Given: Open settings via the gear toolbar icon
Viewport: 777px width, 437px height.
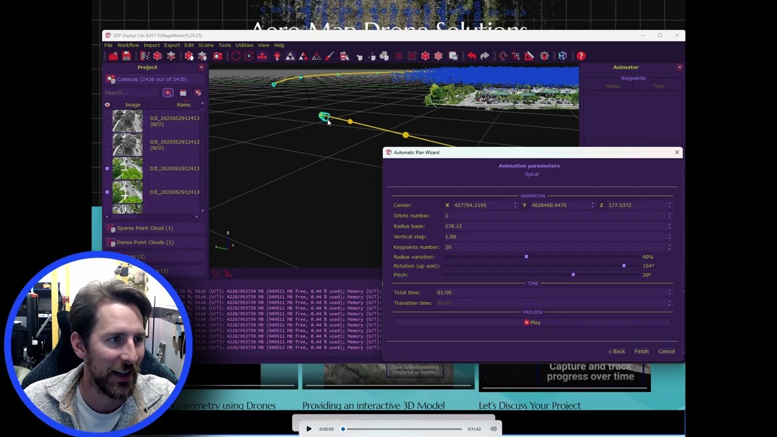Looking at the screenshot, I should click(544, 56).
